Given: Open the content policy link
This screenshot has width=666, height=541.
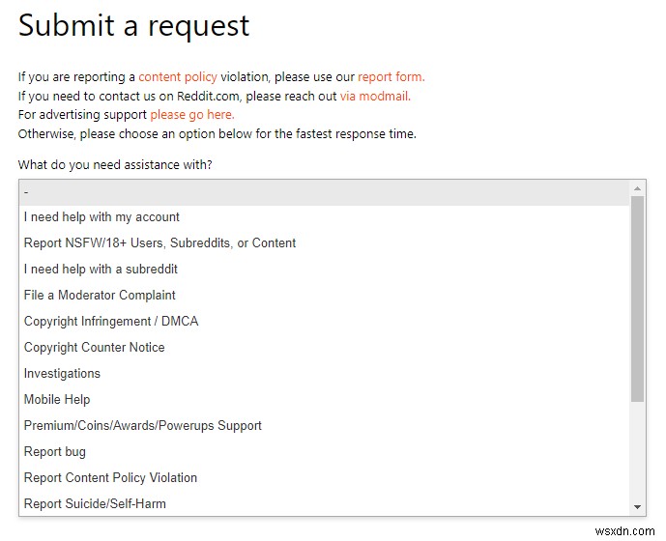Looking at the screenshot, I should pos(179,77).
